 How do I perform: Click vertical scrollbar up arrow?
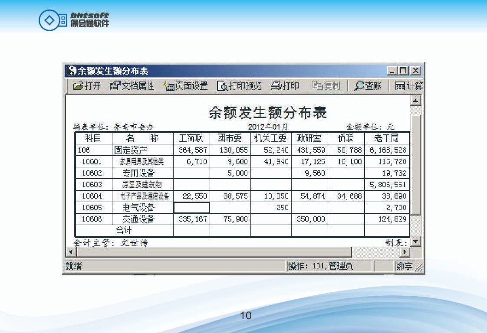pyautogui.click(x=416, y=101)
